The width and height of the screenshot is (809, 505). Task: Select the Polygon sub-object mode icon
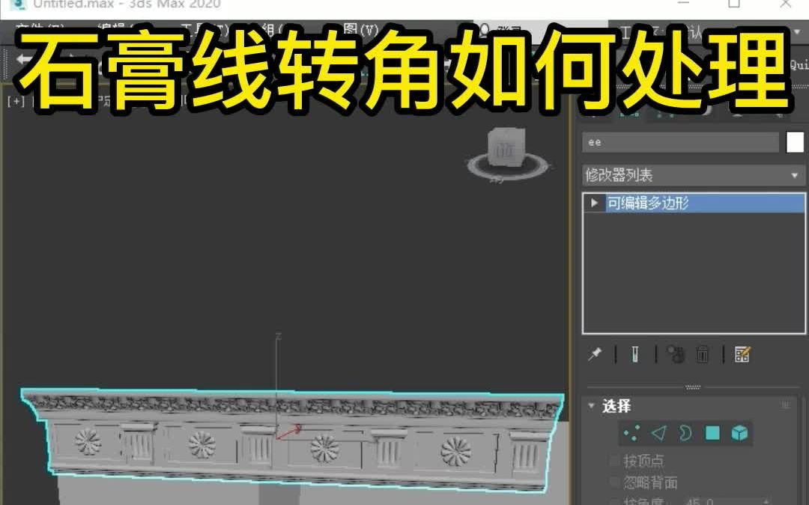(713, 432)
